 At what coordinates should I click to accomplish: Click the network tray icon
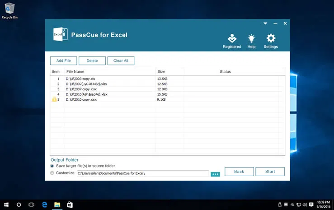click(299, 205)
